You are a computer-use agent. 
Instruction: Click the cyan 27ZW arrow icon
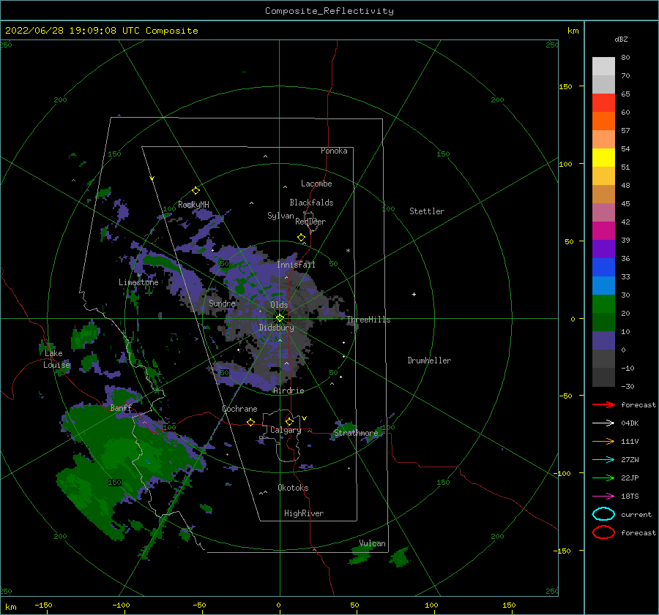click(603, 460)
